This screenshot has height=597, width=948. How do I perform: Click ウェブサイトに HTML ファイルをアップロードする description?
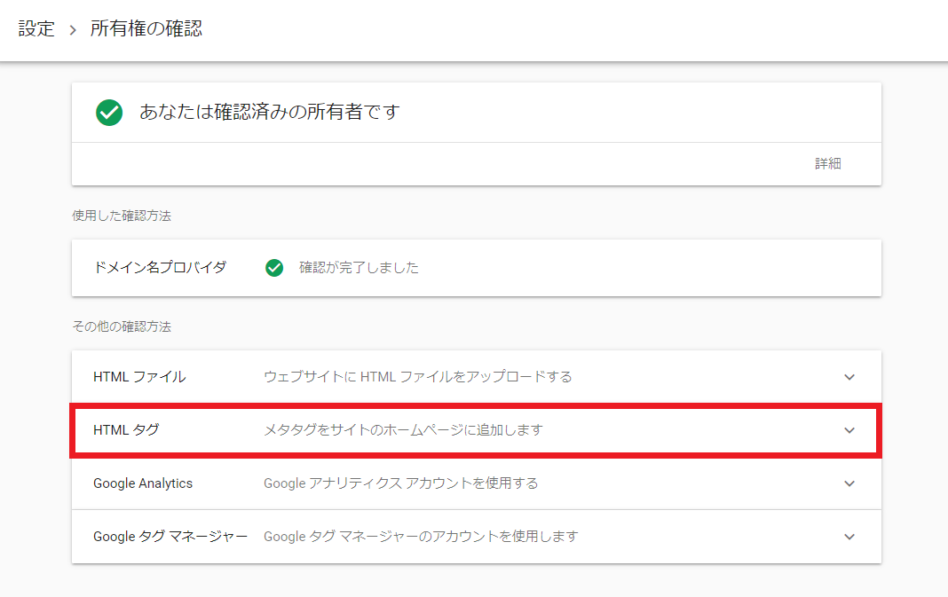point(418,377)
